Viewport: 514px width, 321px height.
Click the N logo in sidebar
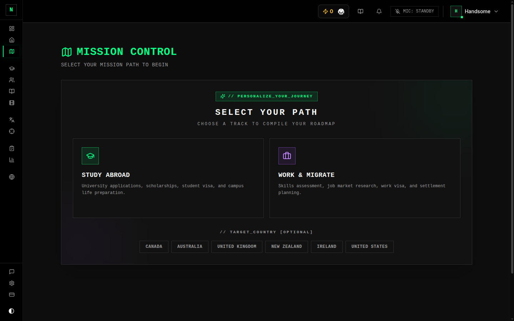pos(11,10)
